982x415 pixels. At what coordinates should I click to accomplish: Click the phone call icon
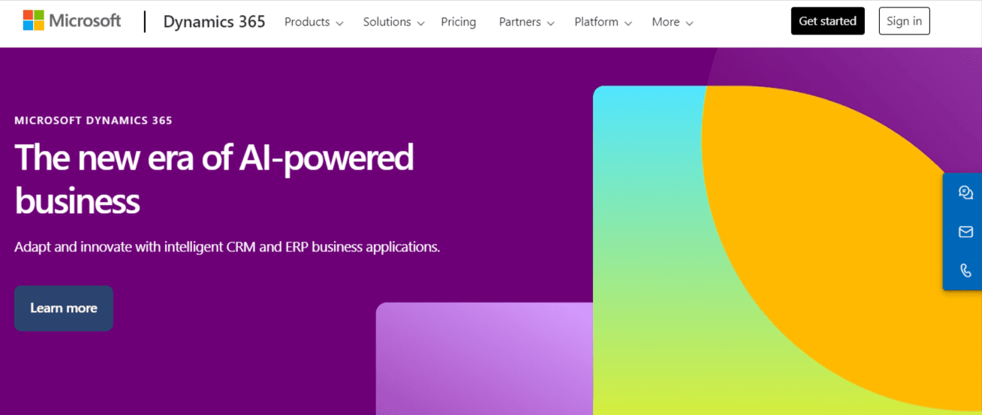[x=965, y=270]
